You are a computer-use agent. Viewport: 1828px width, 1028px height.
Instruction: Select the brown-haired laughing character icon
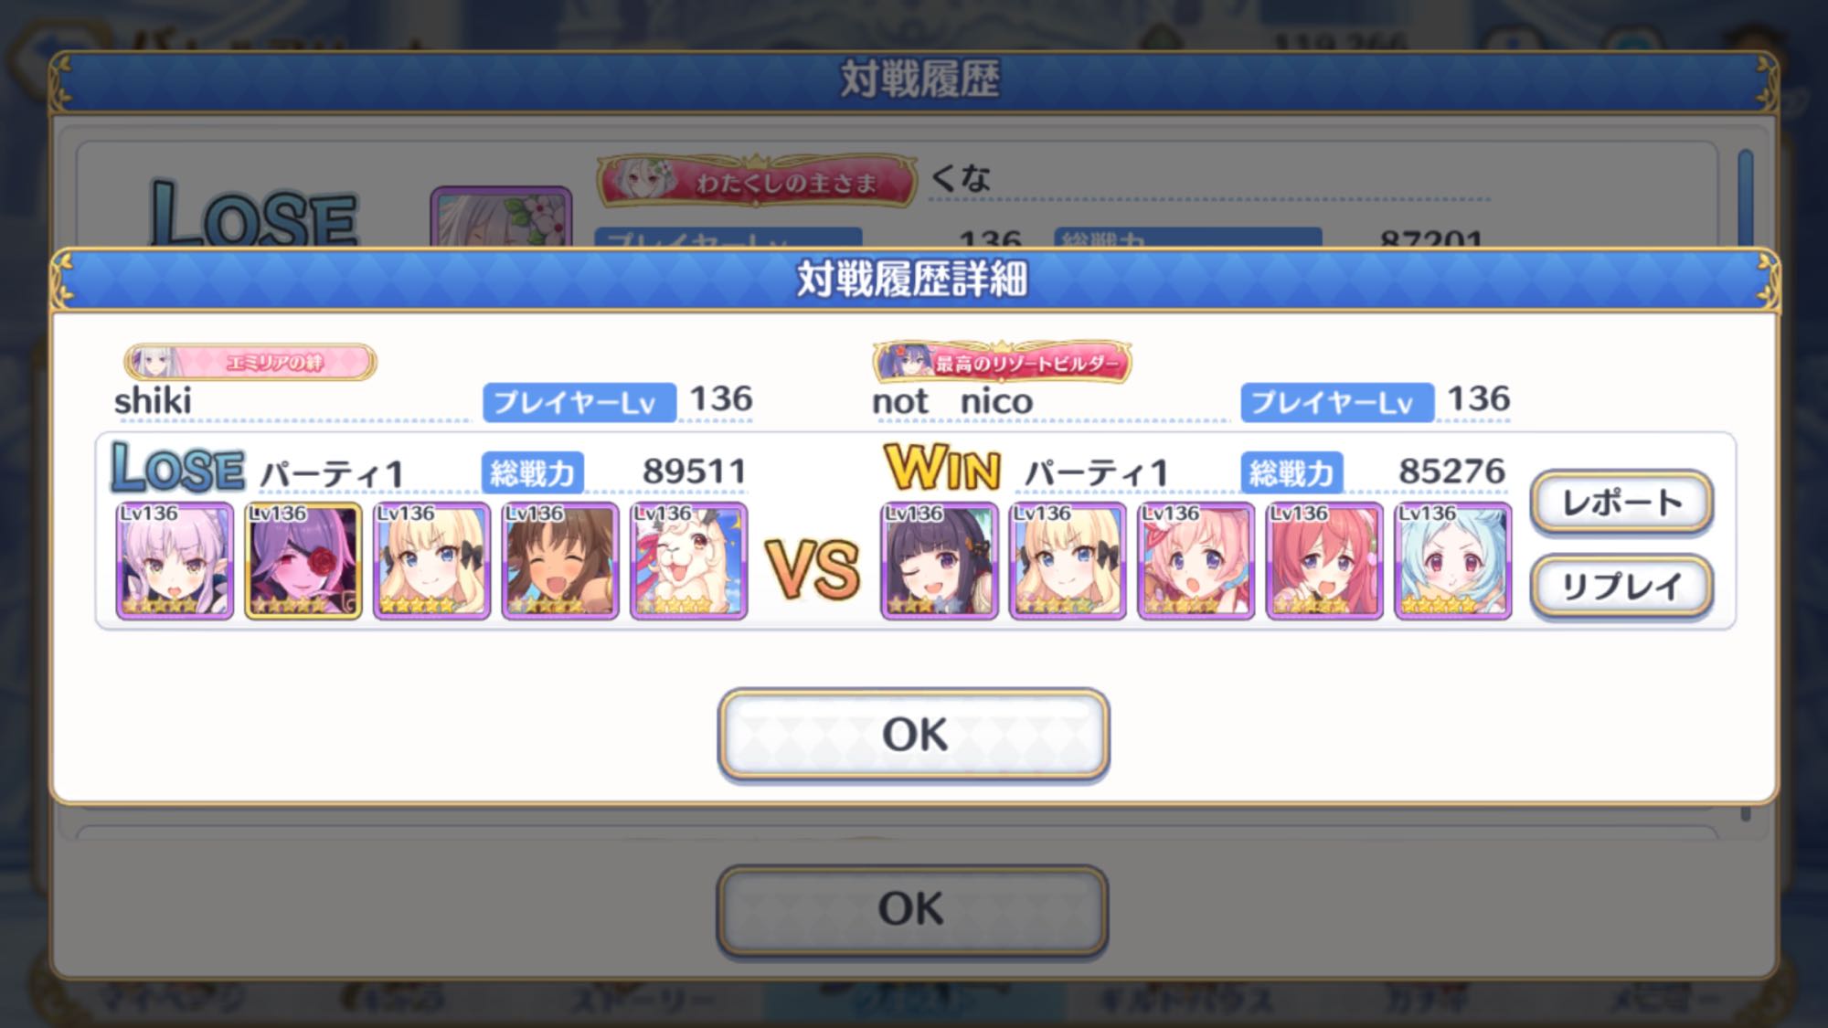(560, 561)
